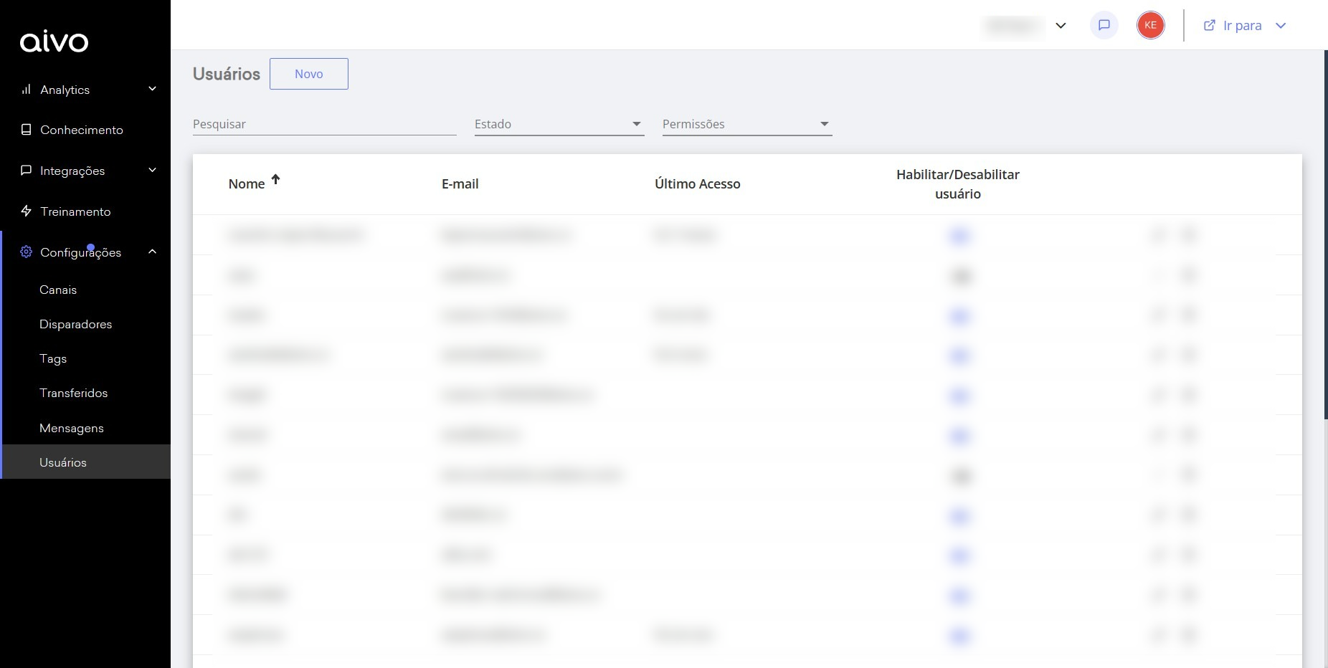Expand the Ir para dropdown
Screen dimensions: 1328x668
tap(1281, 26)
